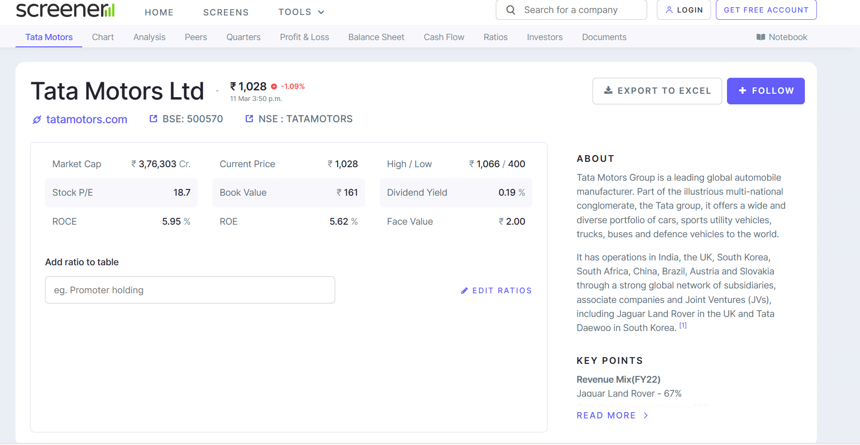This screenshot has height=445, width=860.
Task: Focus the Promoter holding ratio input
Action: (190, 290)
